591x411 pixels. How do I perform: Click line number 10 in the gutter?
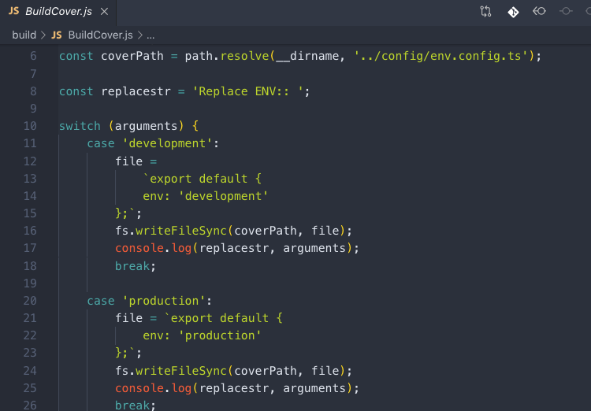pyautogui.click(x=30, y=126)
